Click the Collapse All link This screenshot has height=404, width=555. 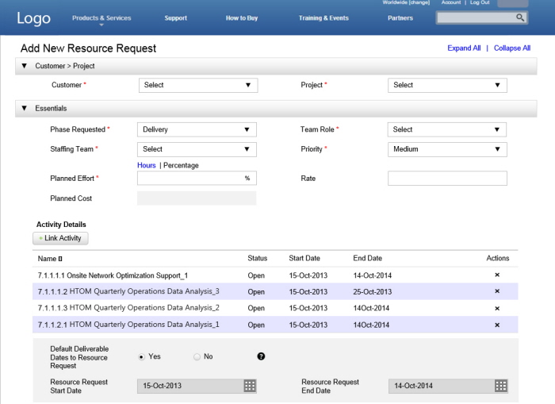[512, 48]
